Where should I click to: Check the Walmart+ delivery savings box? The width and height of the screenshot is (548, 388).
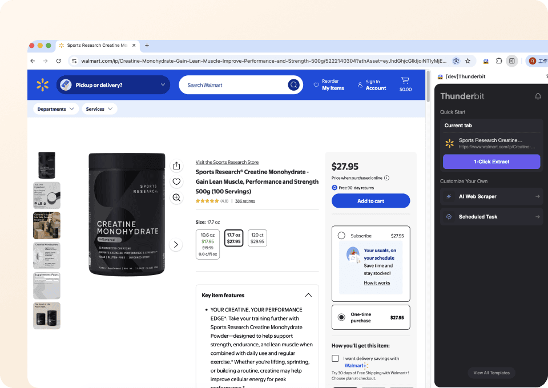coord(335,358)
